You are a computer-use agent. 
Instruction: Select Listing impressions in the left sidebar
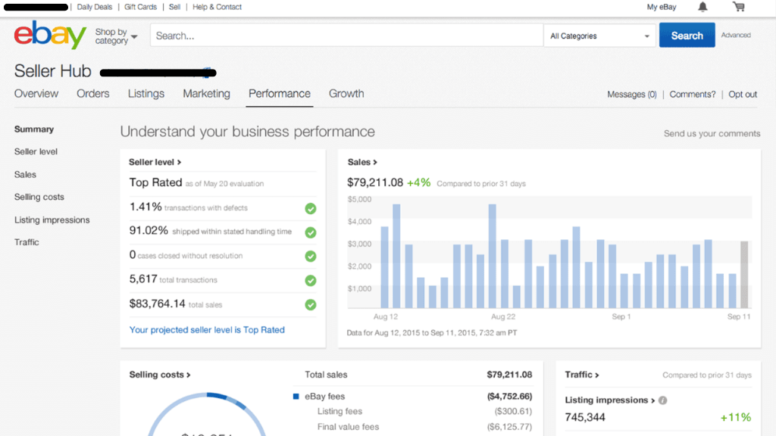coord(52,220)
